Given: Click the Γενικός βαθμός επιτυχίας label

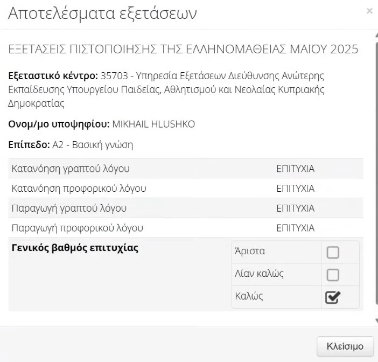Looking at the screenshot, I should pyautogui.click(x=74, y=248).
